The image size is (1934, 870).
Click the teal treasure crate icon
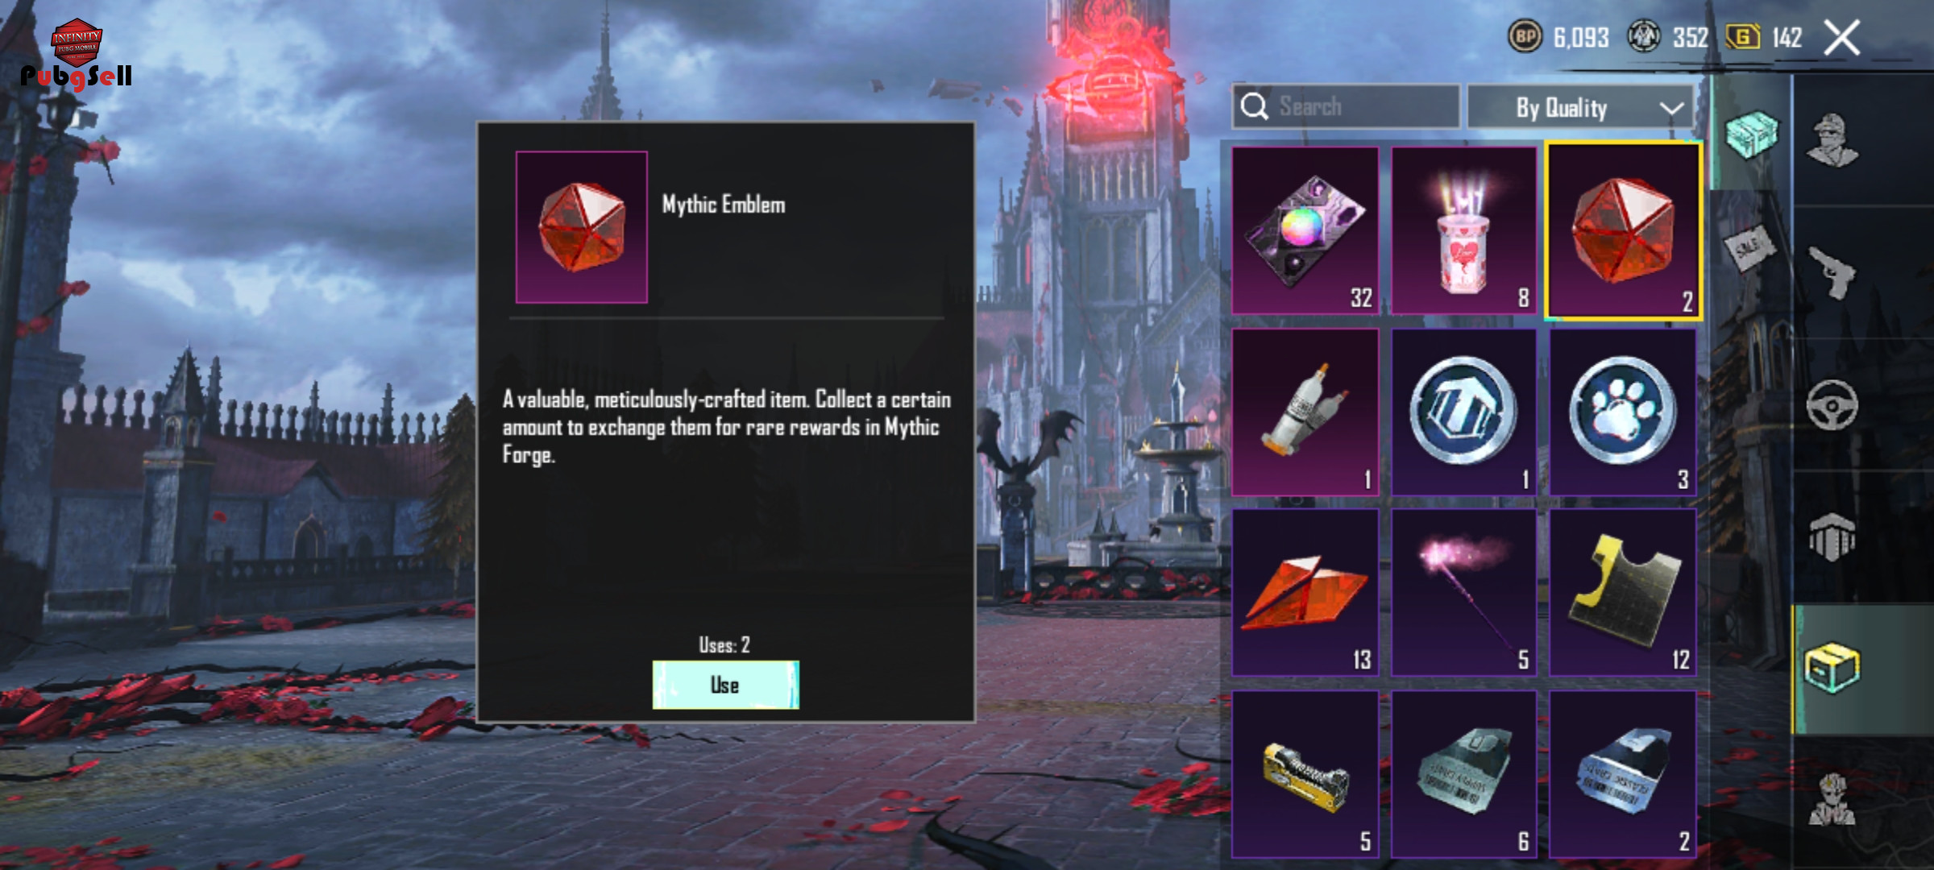[1752, 134]
